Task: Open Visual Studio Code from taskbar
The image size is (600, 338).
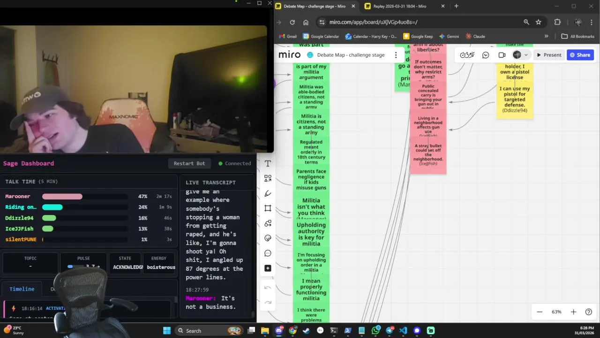Action: pyautogui.click(x=403, y=330)
